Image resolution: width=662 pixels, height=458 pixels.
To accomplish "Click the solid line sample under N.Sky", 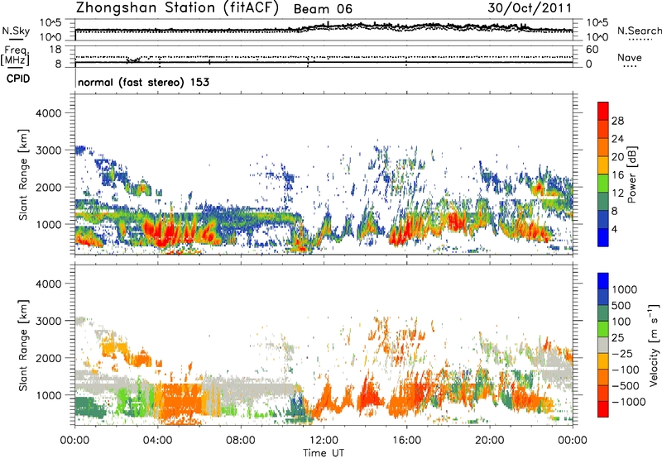I will point(15,40).
